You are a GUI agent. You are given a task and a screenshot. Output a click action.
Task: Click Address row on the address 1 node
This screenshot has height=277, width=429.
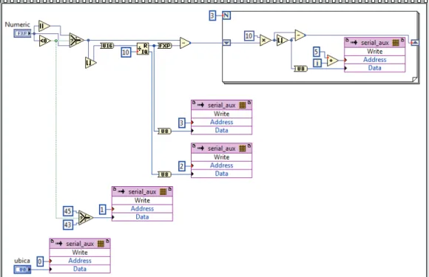pyautogui.click(x=142, y=209)
